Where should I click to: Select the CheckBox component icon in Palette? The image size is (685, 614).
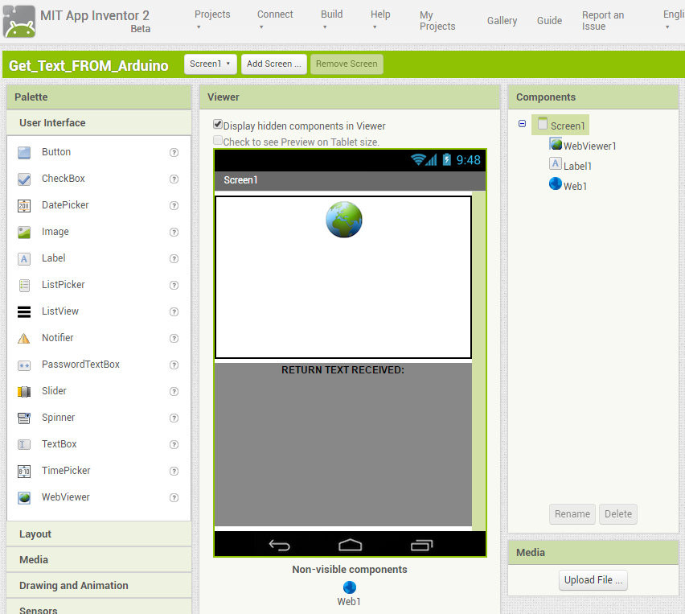click(24, 179)
